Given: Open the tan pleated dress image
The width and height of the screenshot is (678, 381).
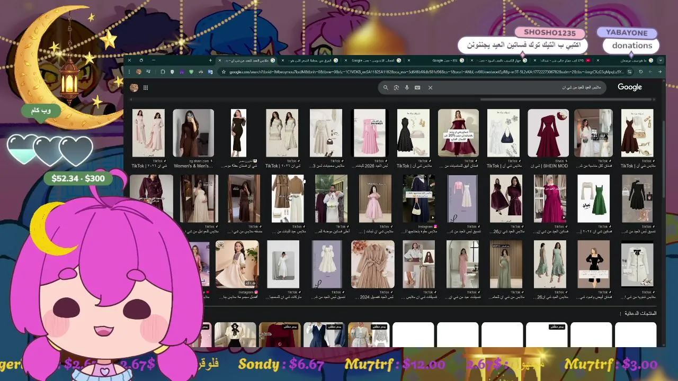Looking at the screenshot, I should coord(372,264).
